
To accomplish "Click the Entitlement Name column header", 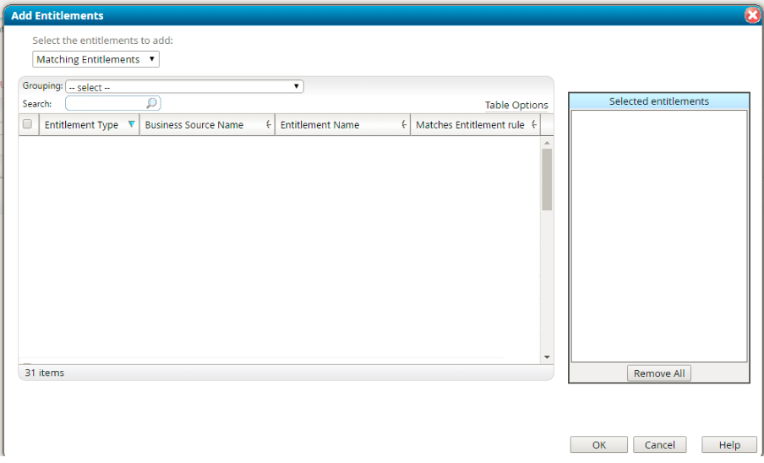I will [319, 125].
